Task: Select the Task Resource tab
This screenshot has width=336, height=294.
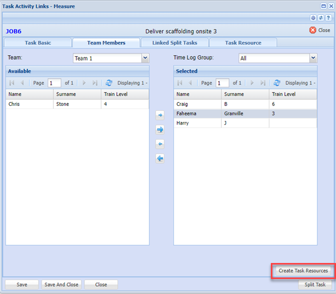Action: (243, 43)
